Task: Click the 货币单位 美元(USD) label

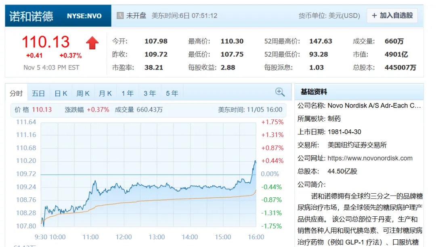Action: tap(329, 16)
